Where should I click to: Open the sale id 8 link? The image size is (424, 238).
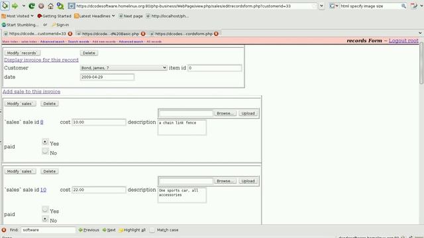click(x=42, y=122)
